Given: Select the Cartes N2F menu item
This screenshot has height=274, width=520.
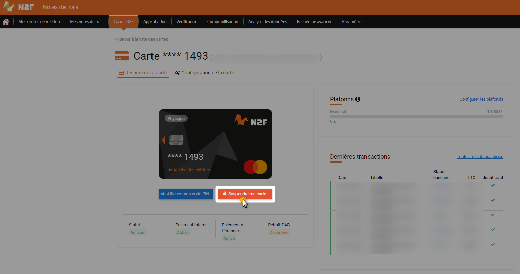Looking at the screenshot, I should (x=123, y=22).
